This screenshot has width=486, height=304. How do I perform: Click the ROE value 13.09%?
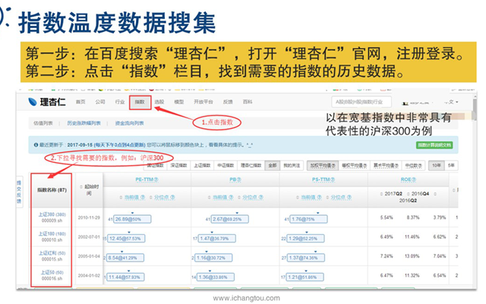coord(412,256)
